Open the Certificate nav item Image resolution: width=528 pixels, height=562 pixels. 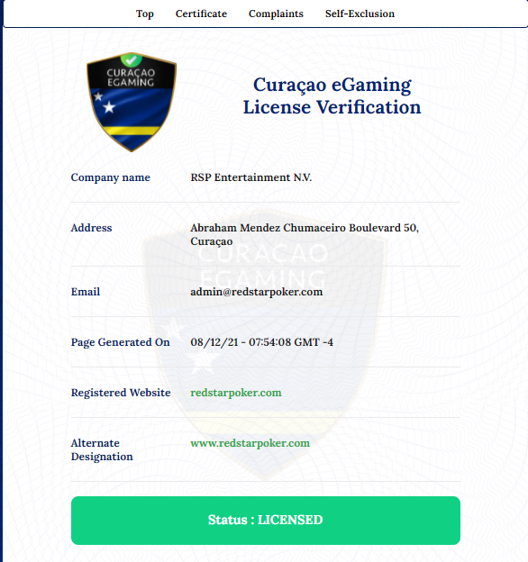(201, 14)
